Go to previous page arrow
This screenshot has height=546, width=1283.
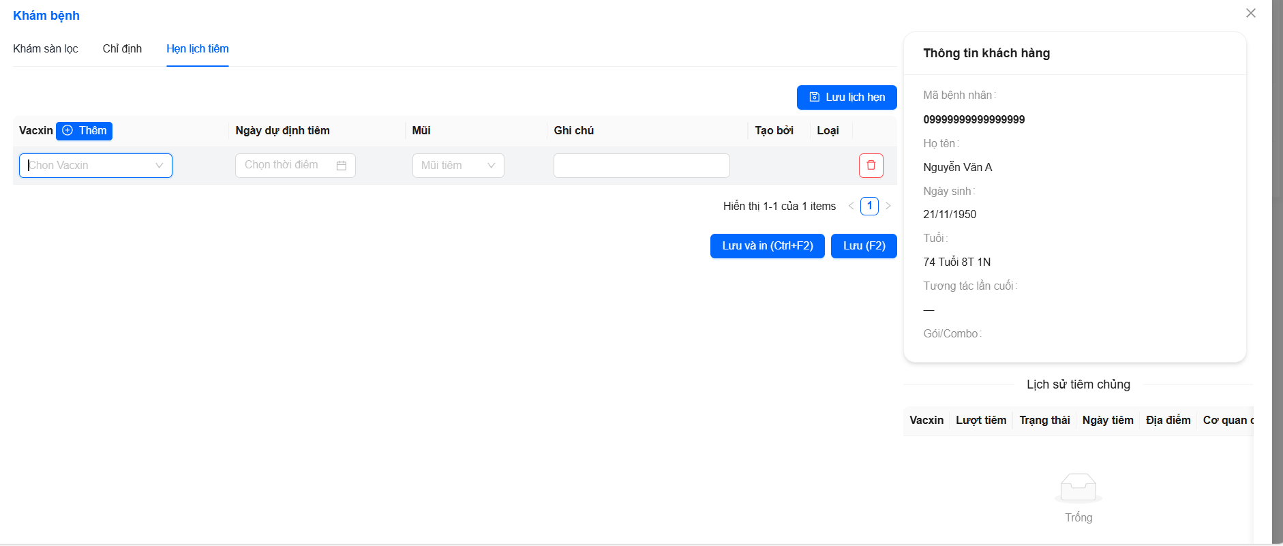pyautogui.click(x=851, y=206)
